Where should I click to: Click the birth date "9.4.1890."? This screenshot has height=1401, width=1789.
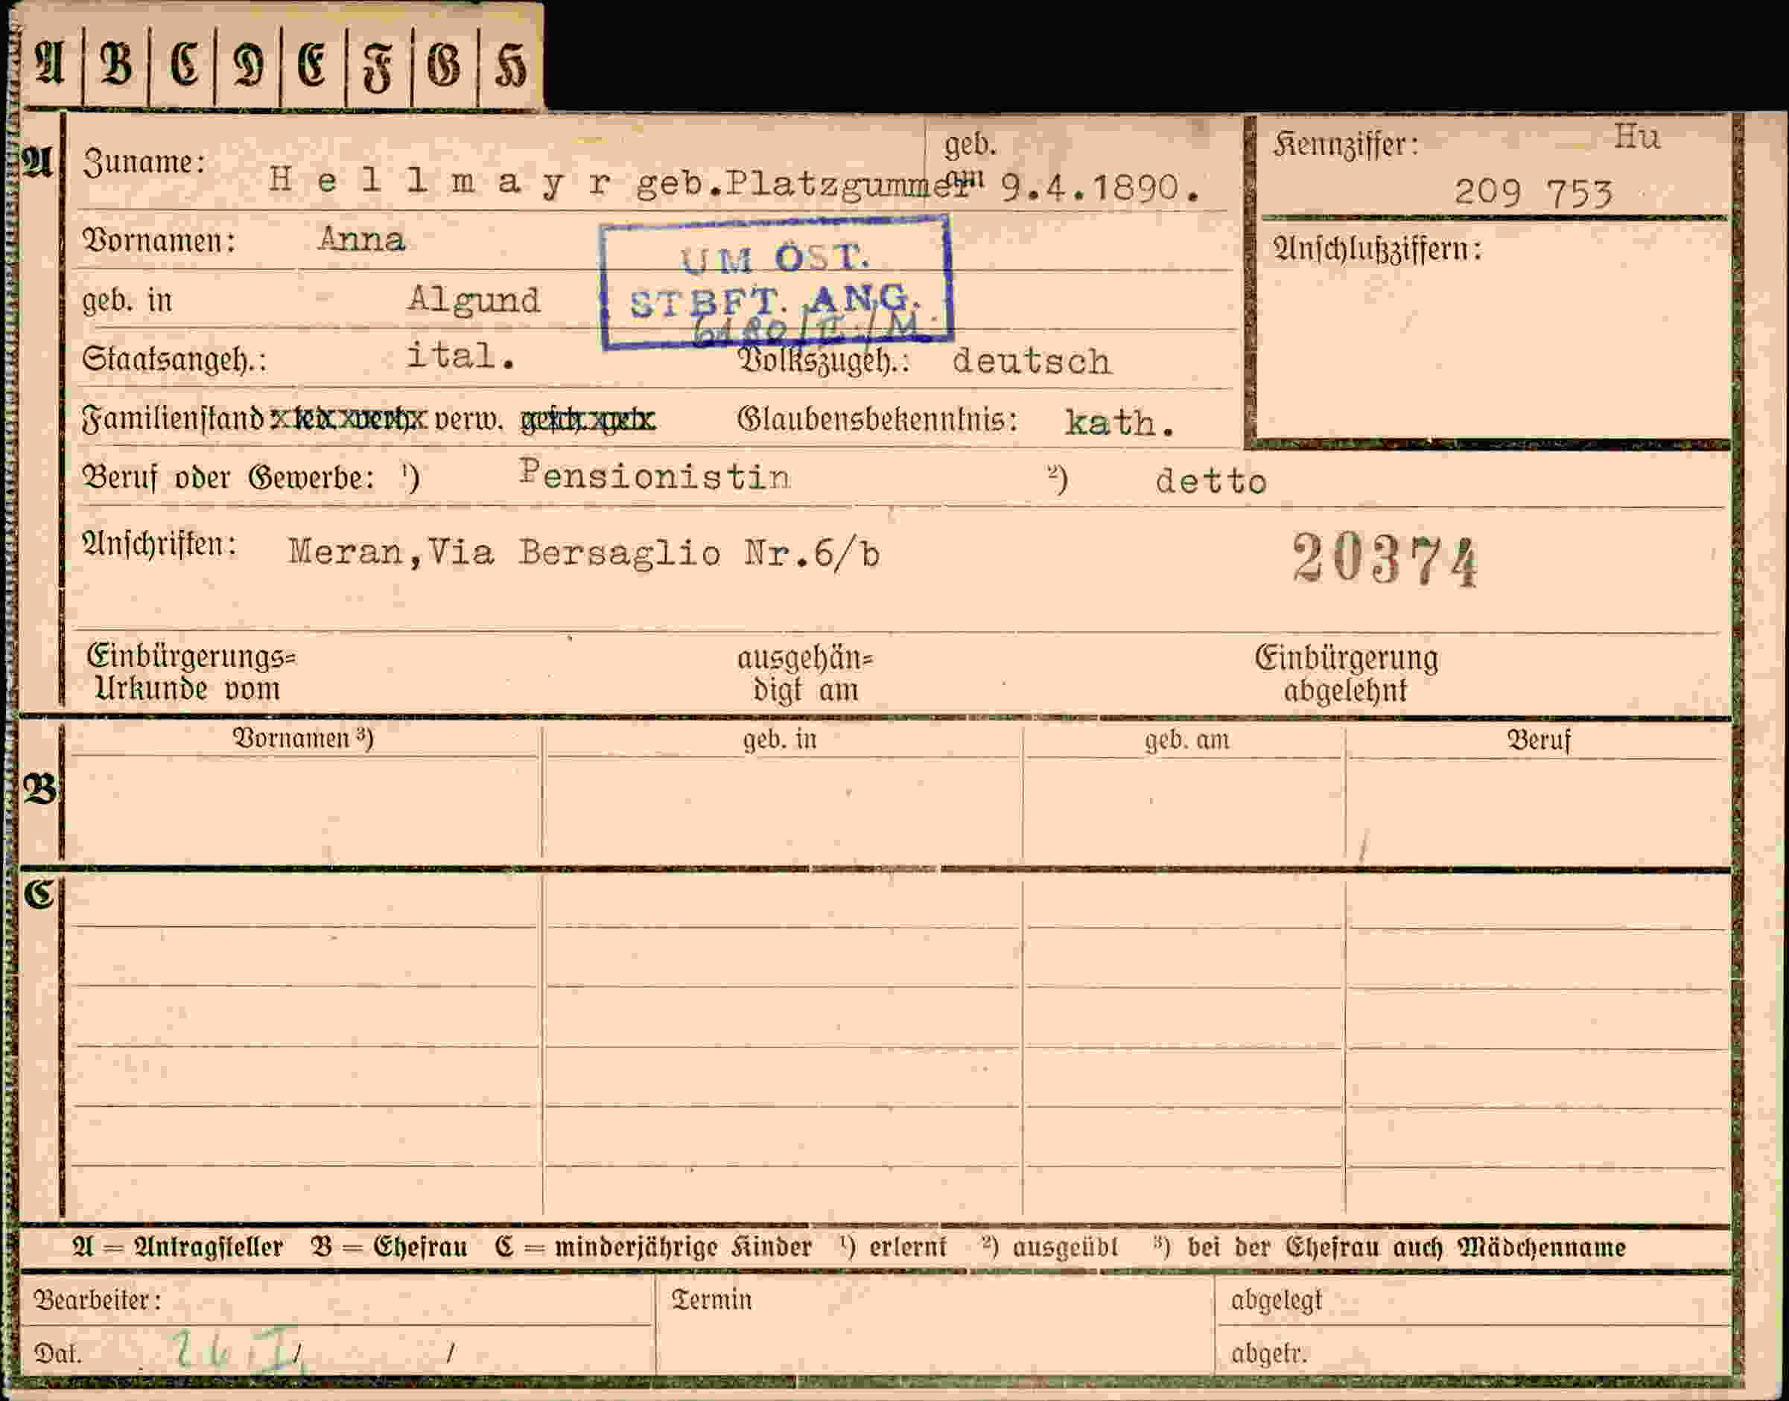click(x=1099, y=188)
